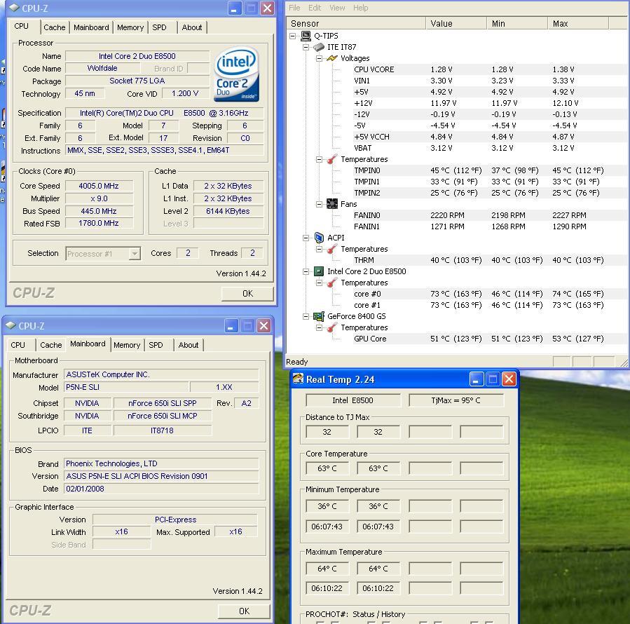Click the Voltages lightning icon

(x=332, y=58)
